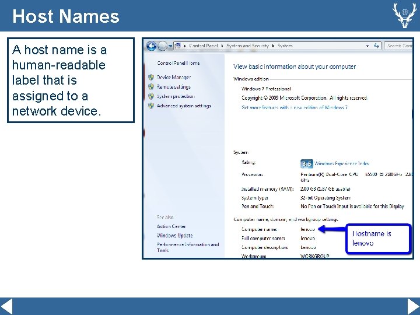Focus the Search Control Panel field
Image resolution: width=420 pixels, height=315 pixels.
pyautogui.click(x=398, y=46)
